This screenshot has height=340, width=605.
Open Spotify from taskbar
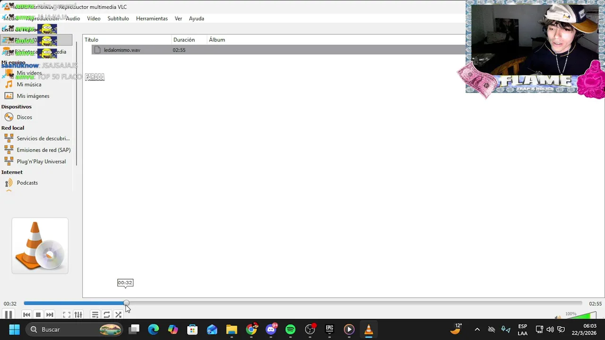(290, 330)
